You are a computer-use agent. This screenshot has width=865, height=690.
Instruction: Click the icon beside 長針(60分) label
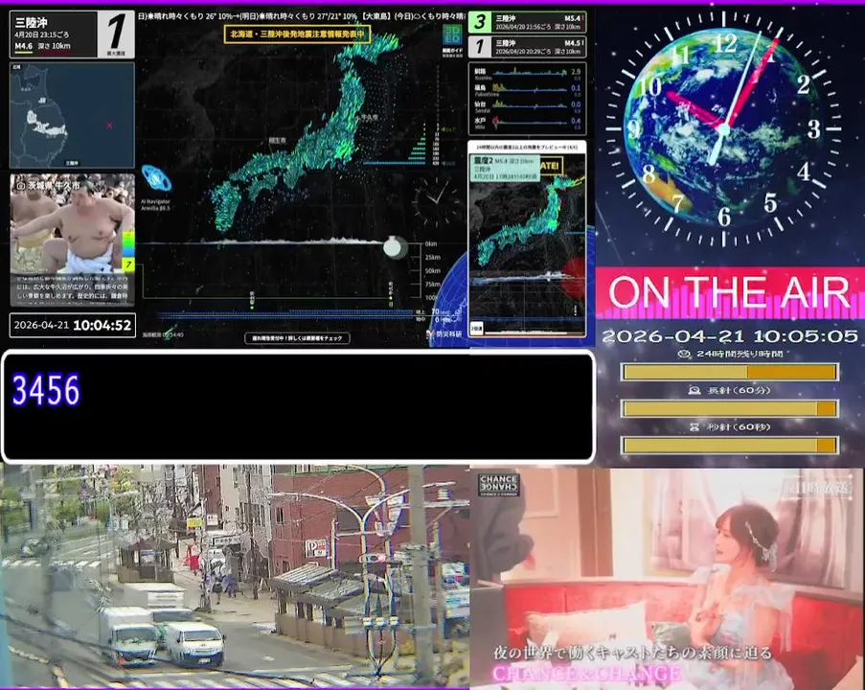click(x=694, y=390)
